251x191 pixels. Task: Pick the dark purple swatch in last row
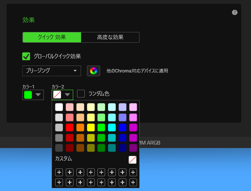tap(133, 148)
